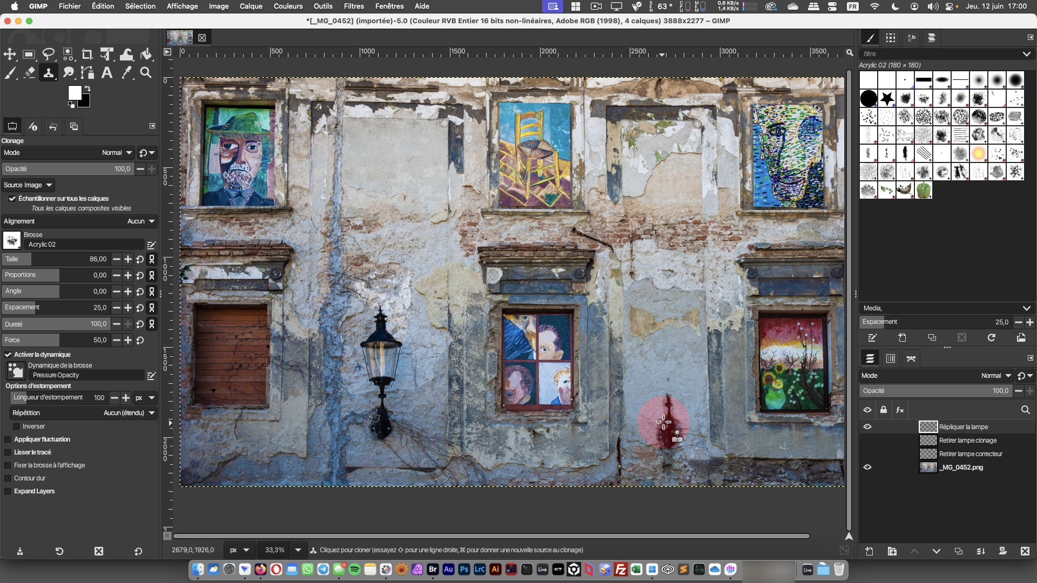Open the foreground white color swatch
The height and width of the screenshot is (583, 1037).
73,92
